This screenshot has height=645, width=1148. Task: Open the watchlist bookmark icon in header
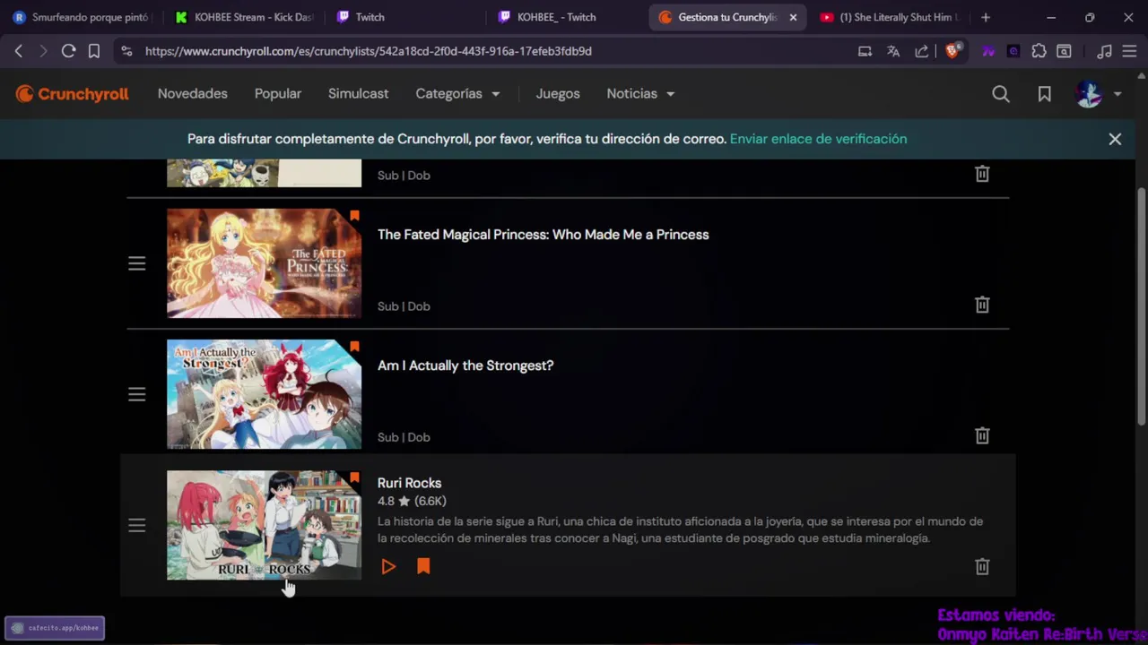click(x=1045, y=94)
